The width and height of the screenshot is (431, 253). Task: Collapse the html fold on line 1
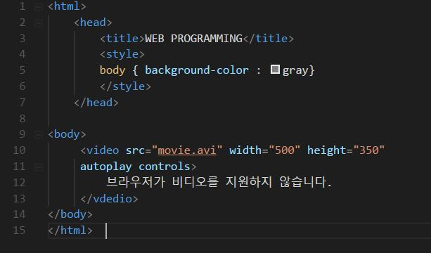[39, 6]
